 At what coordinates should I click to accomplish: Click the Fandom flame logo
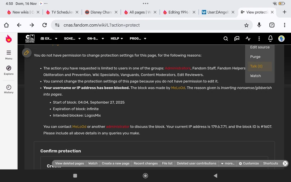tap(8, 39)
